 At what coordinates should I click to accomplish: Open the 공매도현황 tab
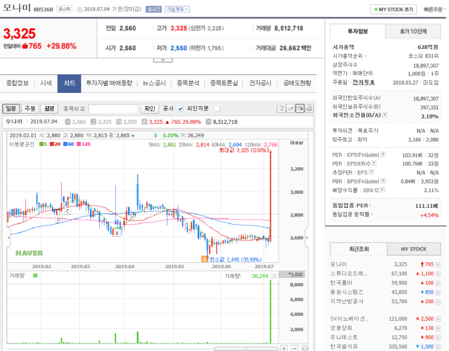pyautogui.click(x=297, y=83)
